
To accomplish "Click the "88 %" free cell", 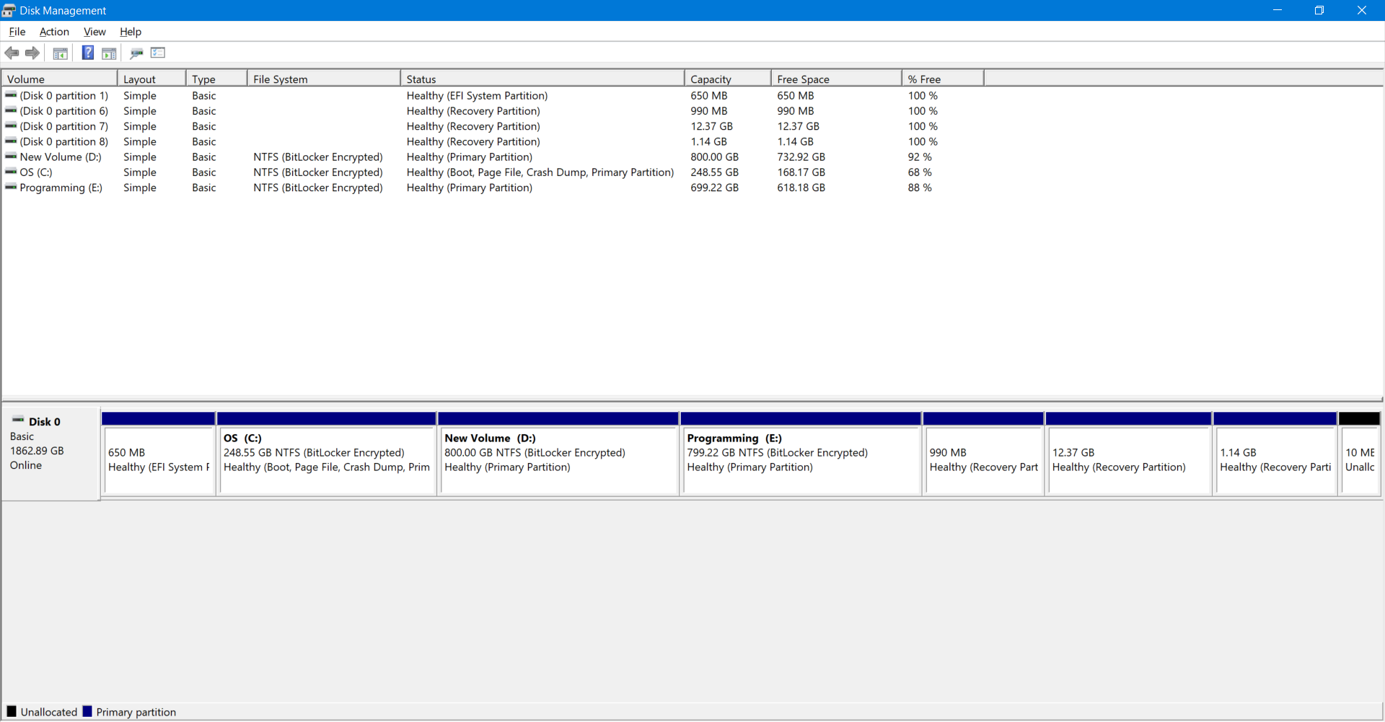I will 920,187.
